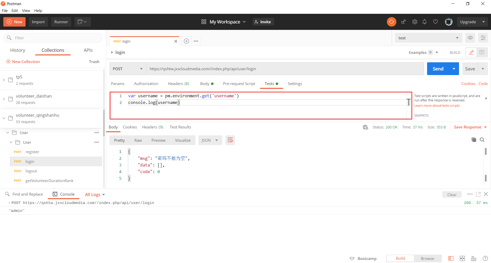Focus the request URL field

point(285,69)
